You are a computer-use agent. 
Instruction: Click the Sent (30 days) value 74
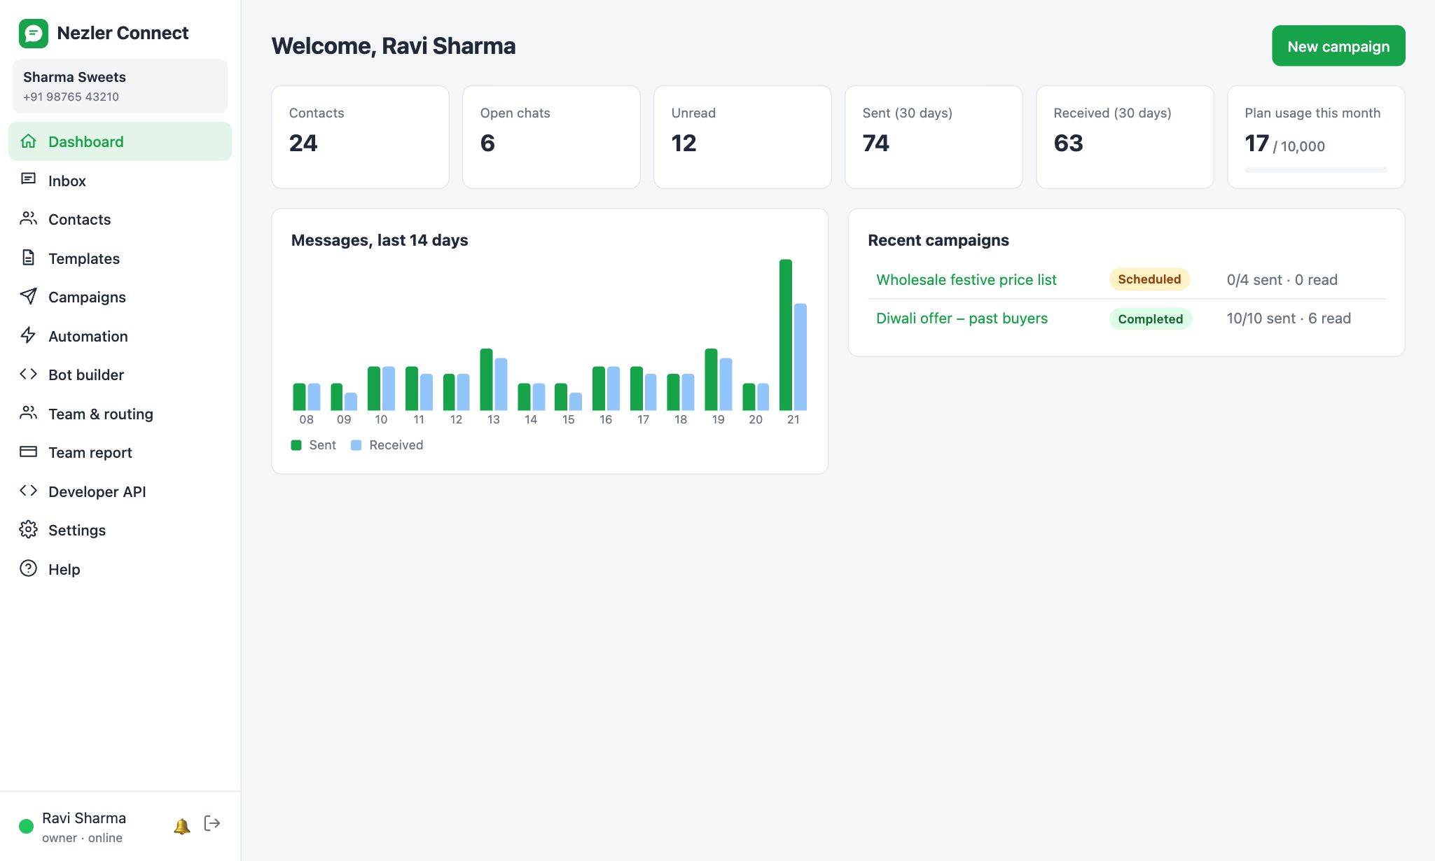(875, 143)
